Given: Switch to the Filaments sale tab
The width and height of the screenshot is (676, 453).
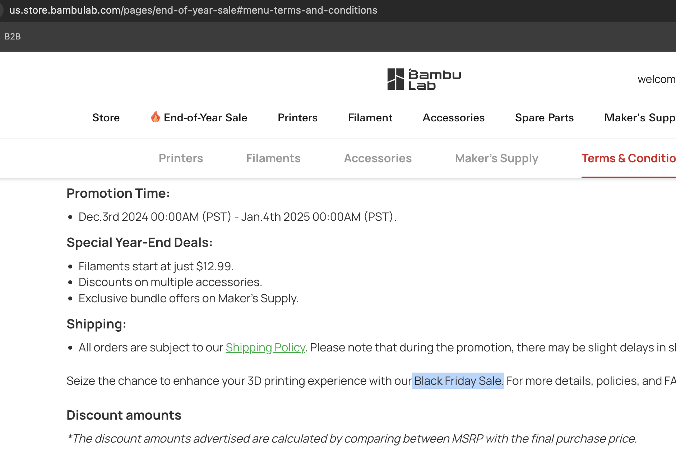Looking at the screenshot, I should tap(273, 158).
